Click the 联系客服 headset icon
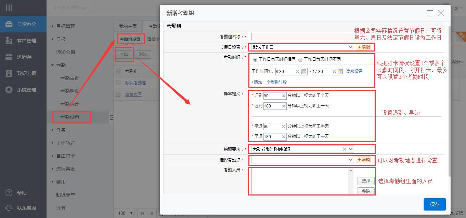The height and width of the screenshot is (218, 466). click(x=9, y=208)
